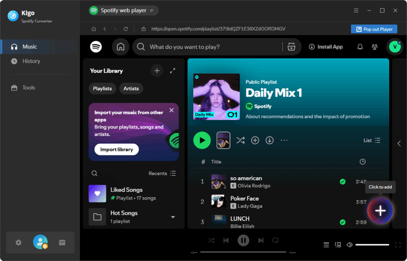
Task: Skip to the previous track
Action: [226, 241]
